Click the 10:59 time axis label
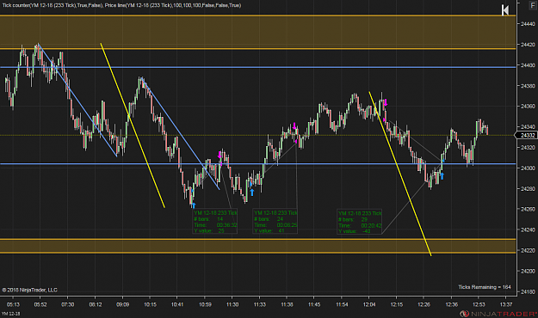 205,304
